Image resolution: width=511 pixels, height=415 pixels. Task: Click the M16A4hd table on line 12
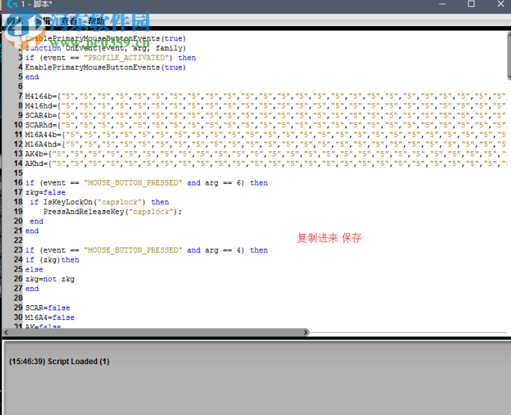pos(266,144)
